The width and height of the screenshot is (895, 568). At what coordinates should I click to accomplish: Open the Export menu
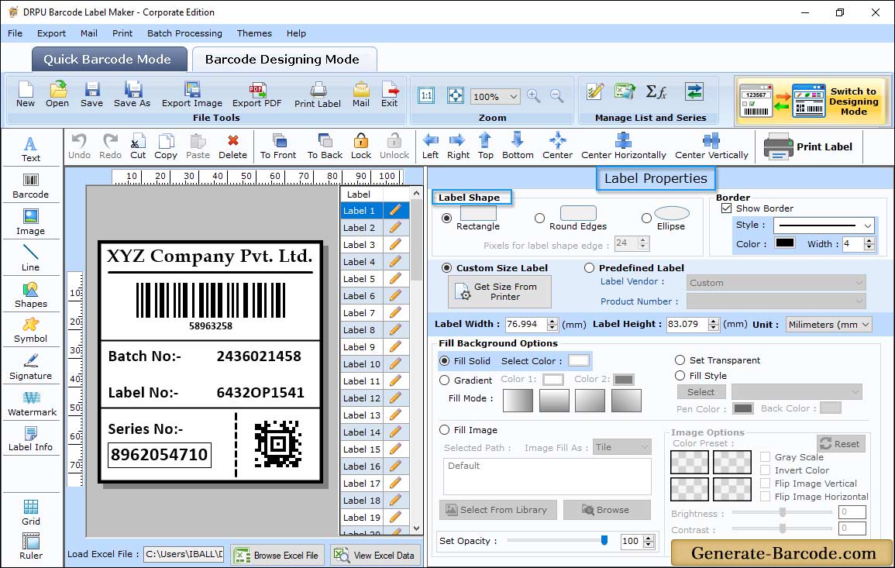(51, 33)
